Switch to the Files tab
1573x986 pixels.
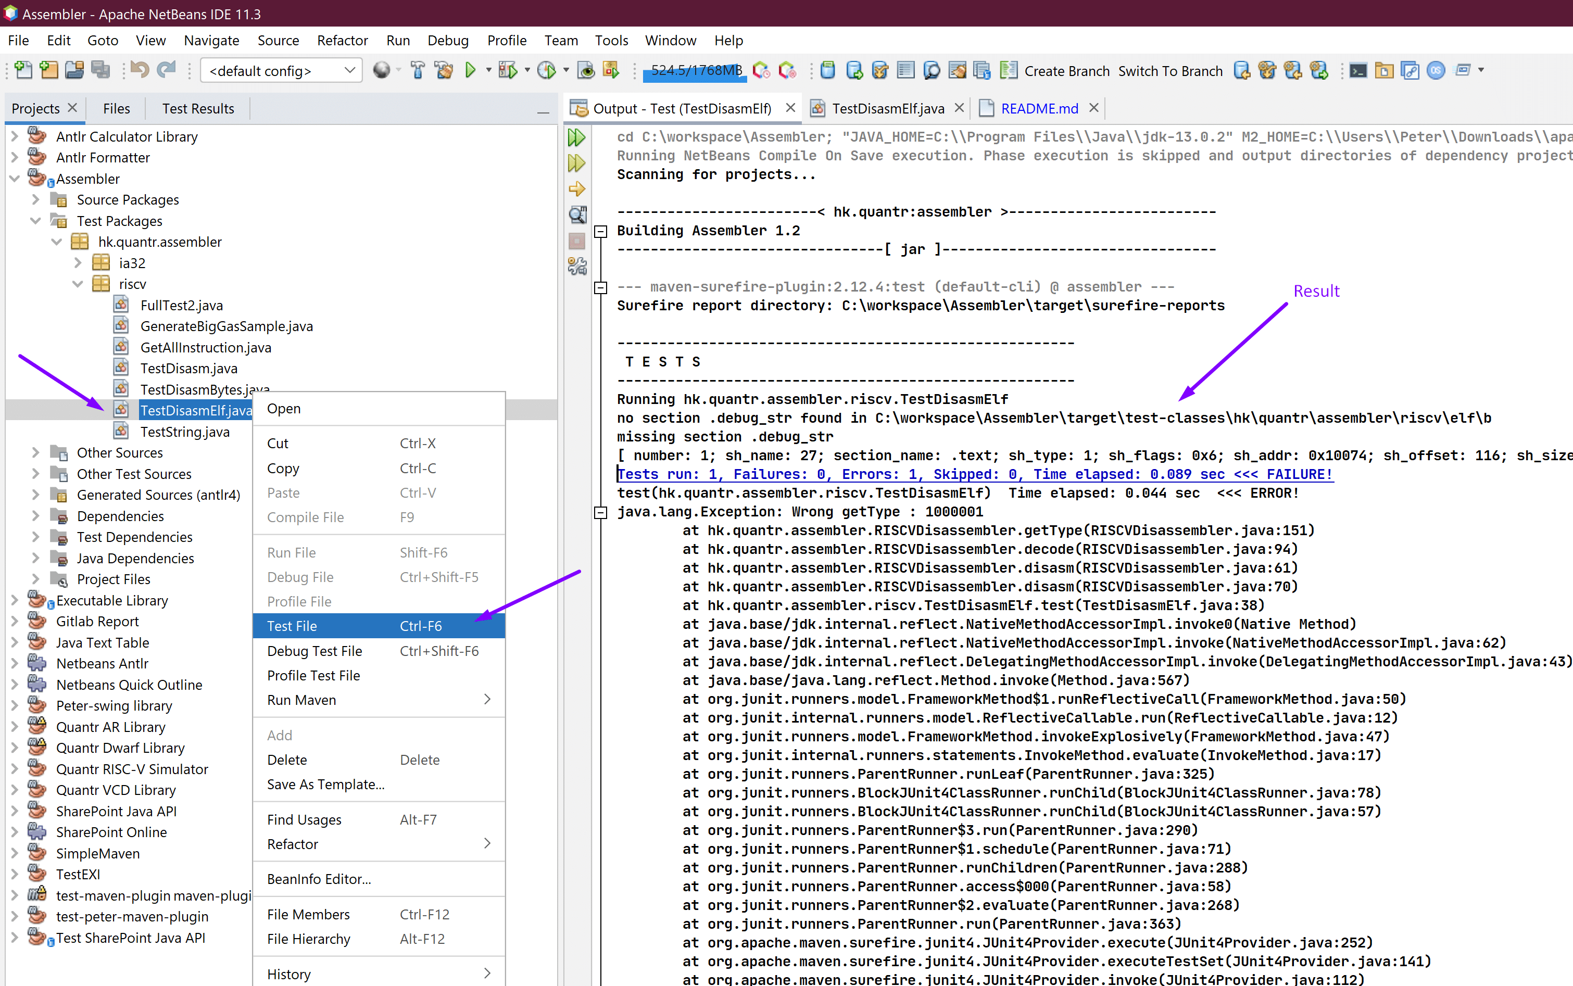[x=116, y=108]
